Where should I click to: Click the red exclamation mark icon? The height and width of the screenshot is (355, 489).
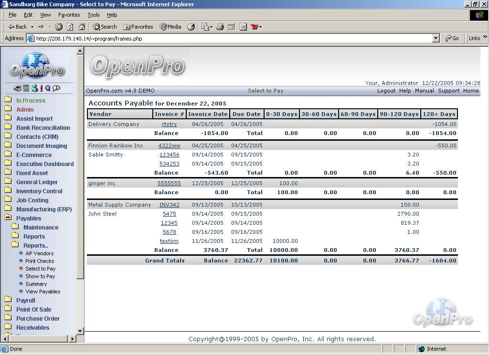click(42, 88)
